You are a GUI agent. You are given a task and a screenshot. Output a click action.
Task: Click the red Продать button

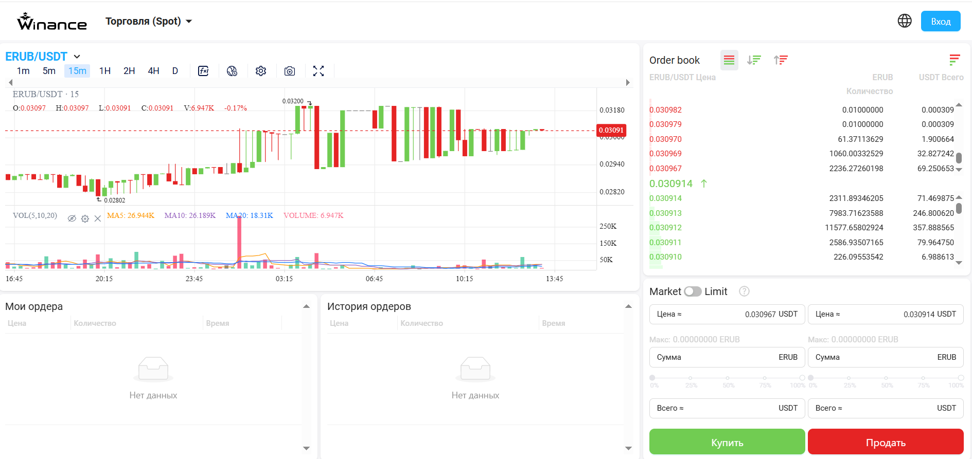(886, 442)
